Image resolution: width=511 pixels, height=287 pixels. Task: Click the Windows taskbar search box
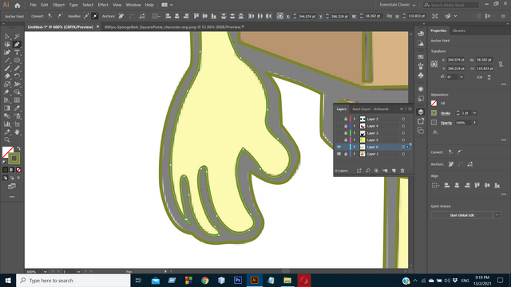[73, 281]
